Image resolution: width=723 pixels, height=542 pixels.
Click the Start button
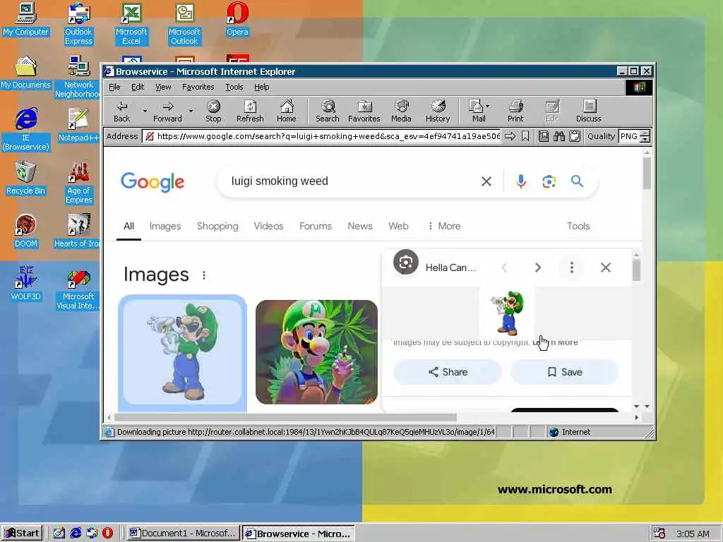[22, 534]
